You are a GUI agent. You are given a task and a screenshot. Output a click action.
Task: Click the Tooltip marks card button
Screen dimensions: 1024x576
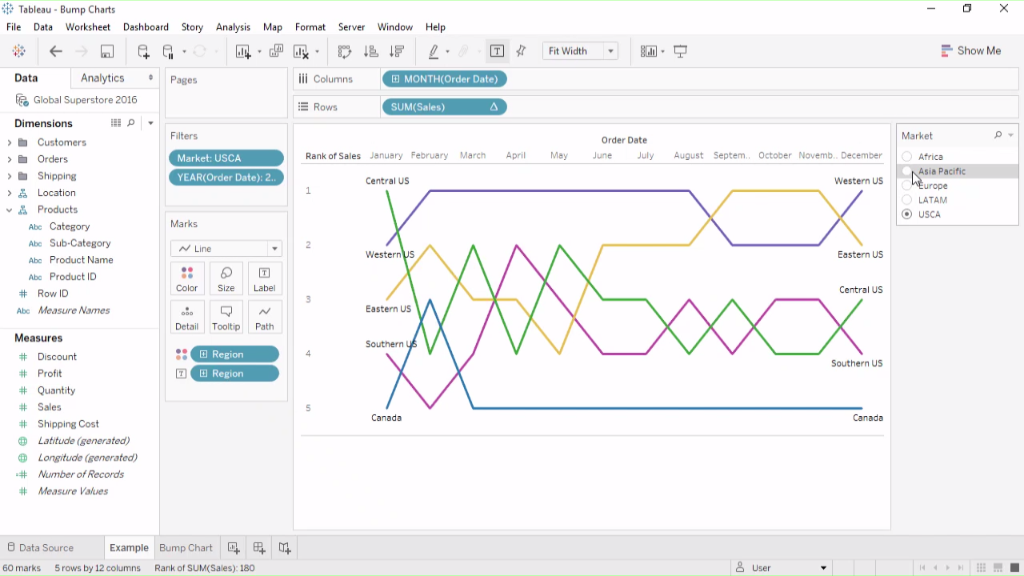tap(226, 317)
